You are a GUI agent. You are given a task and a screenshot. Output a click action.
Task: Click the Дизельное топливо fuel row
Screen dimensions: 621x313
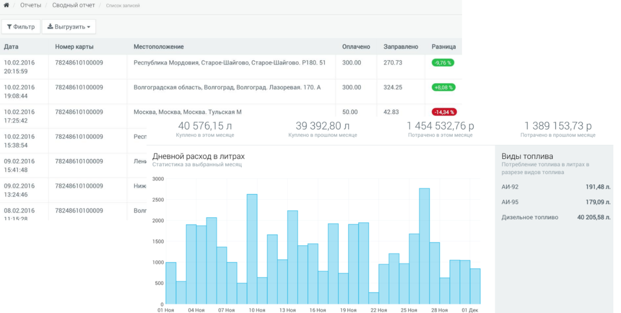pos(556,217)
